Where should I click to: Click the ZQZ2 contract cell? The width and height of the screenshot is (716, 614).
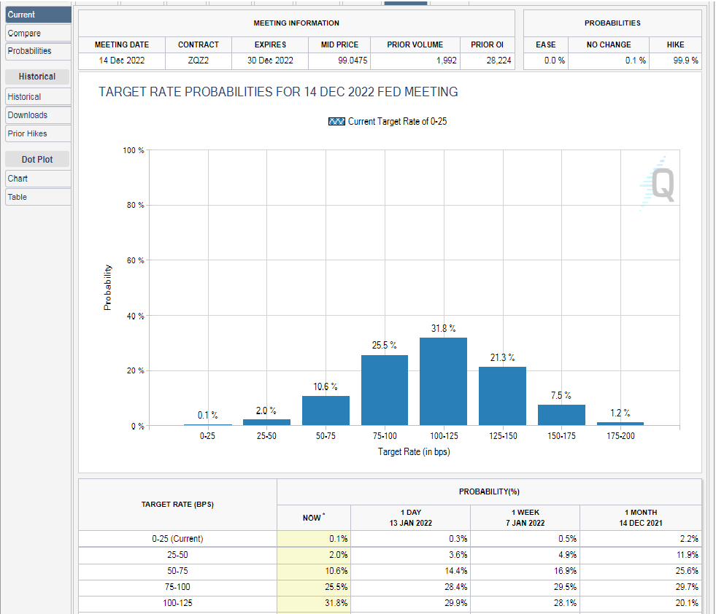pyautogui.click(x=198, y=61)
